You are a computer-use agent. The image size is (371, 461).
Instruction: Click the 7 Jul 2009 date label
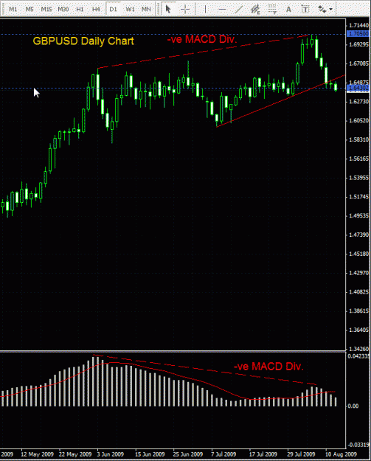tap(223, 454)
